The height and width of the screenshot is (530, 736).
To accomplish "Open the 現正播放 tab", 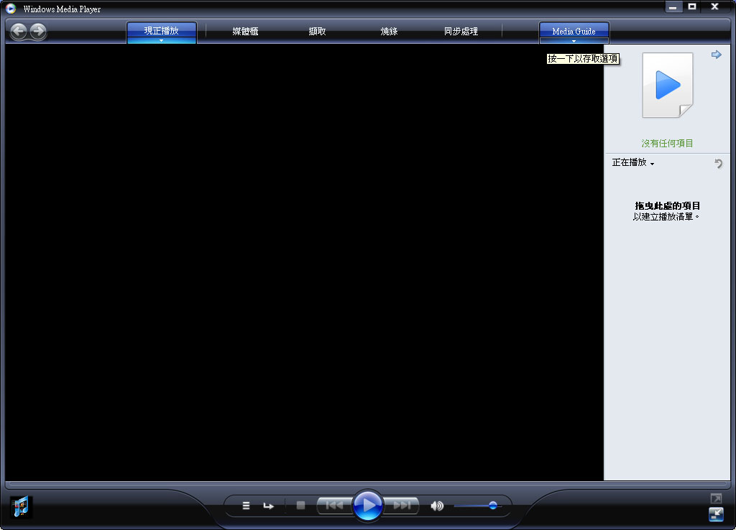I will coord(162,30).
